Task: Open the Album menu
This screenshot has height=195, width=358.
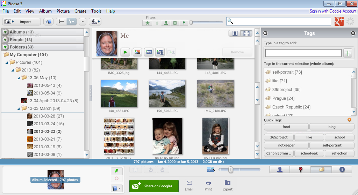Action: (45, 11)
